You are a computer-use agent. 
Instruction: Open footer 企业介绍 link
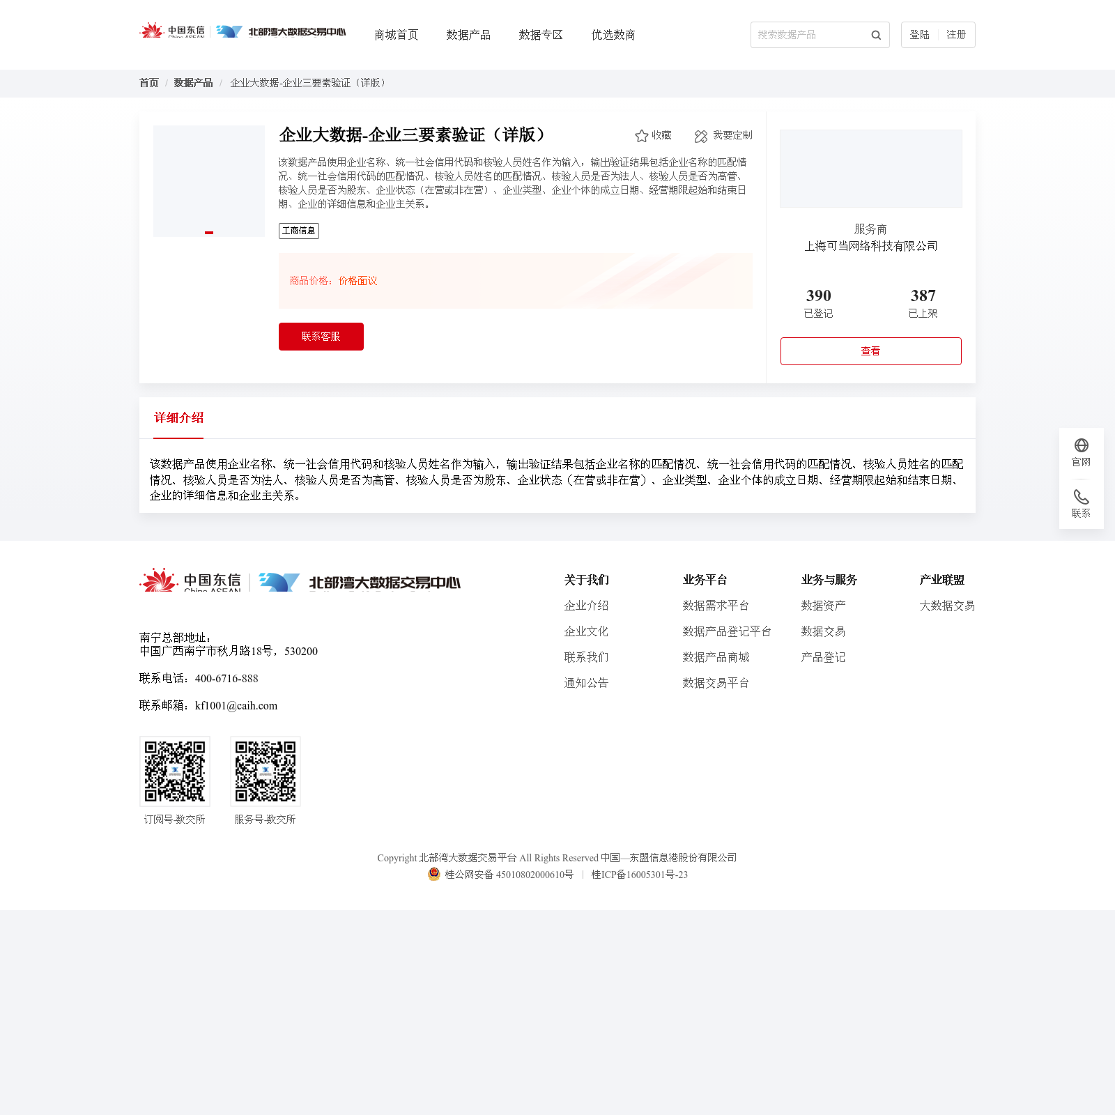click(x=587, y=606)
